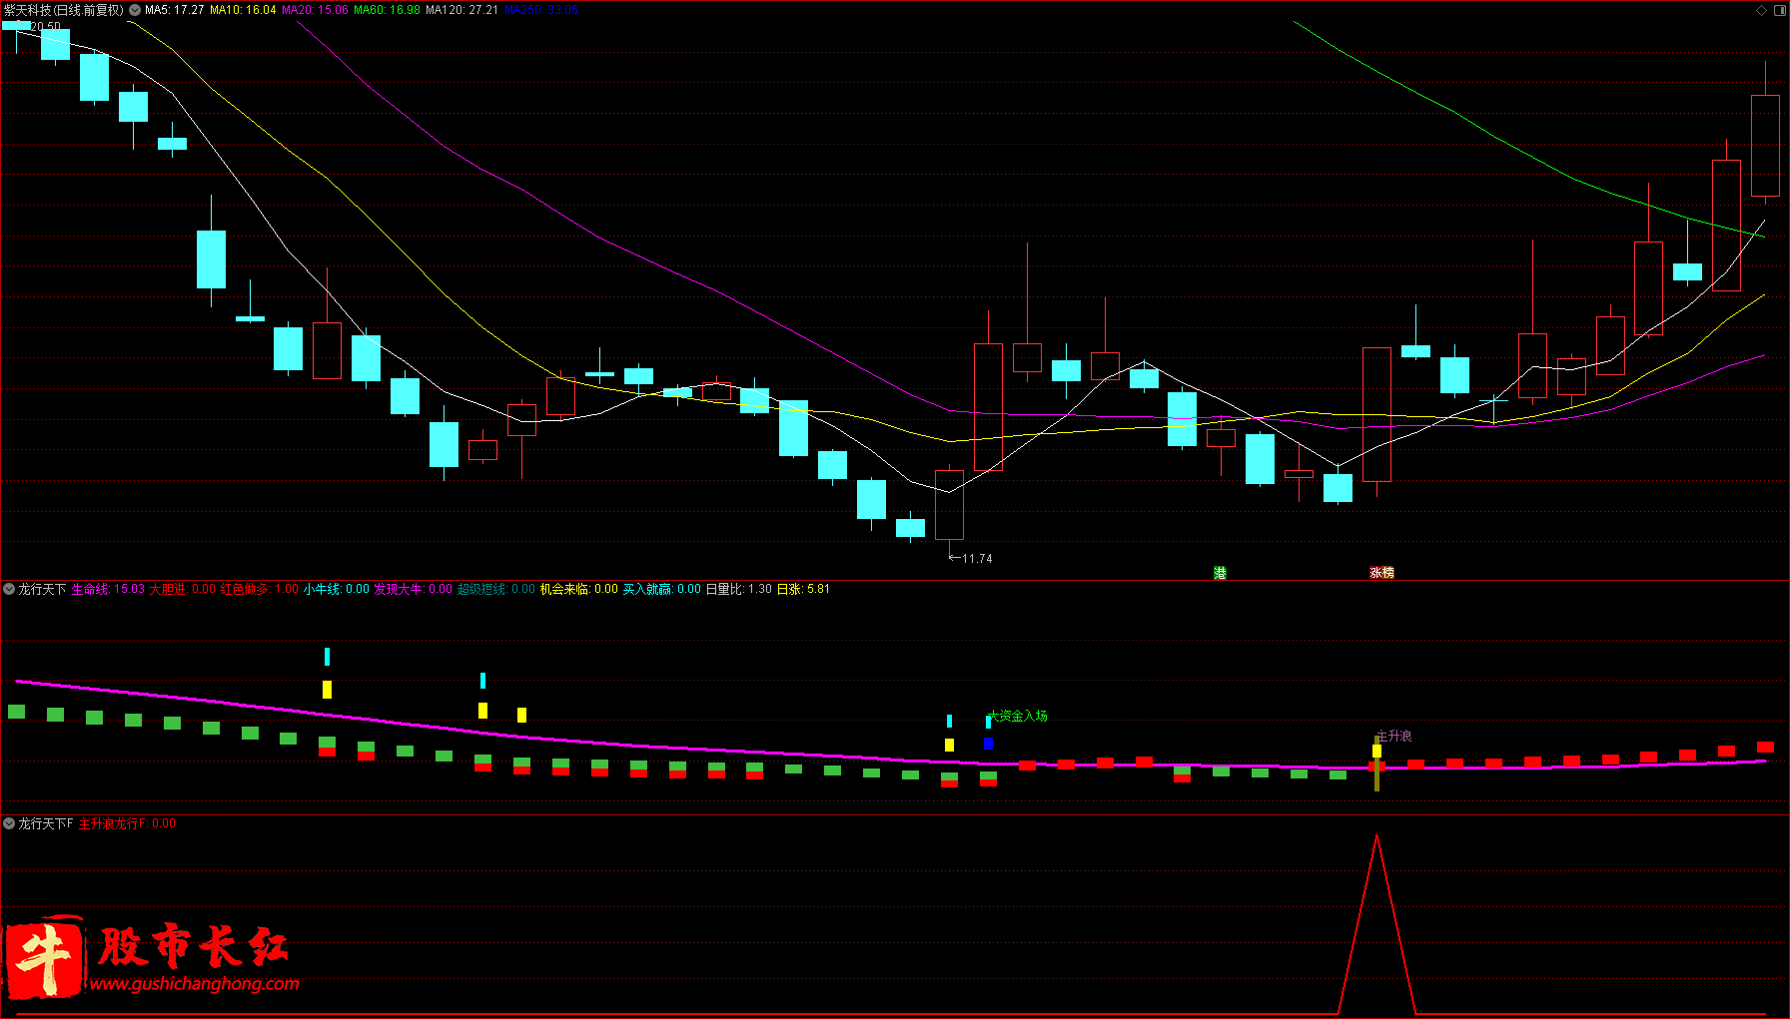Click the red 涨 marker badge
The height and width of the screenshot is (1019, 1790).
click(1375, 573)
